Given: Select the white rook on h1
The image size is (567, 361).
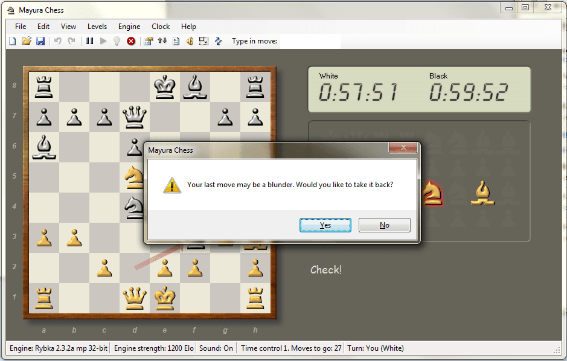Looking at the screenshot, I should (255, 298).
